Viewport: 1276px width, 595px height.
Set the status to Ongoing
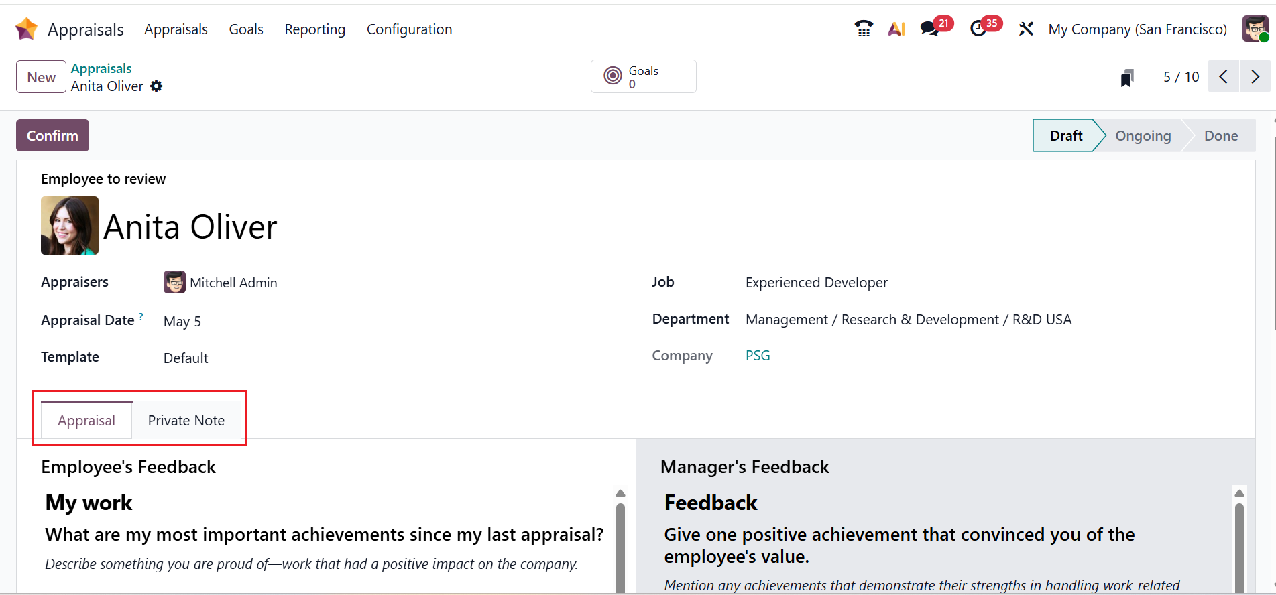click(1143, 136)
